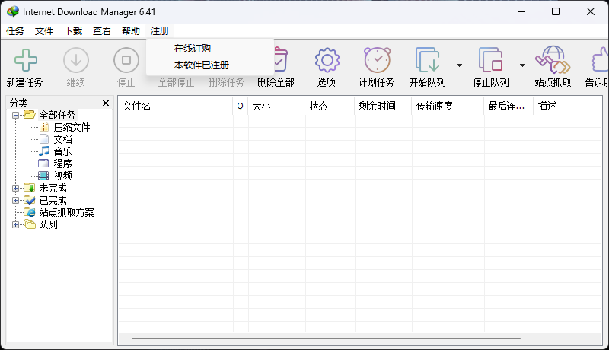609x350 pixels.
Task: Sort by 文件名 column header
Action: point(174,107)
